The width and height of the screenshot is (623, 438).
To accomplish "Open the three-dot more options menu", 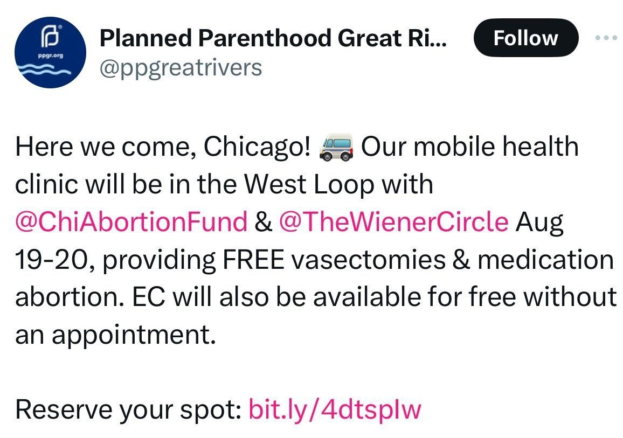I will click(x=606, y=38).
